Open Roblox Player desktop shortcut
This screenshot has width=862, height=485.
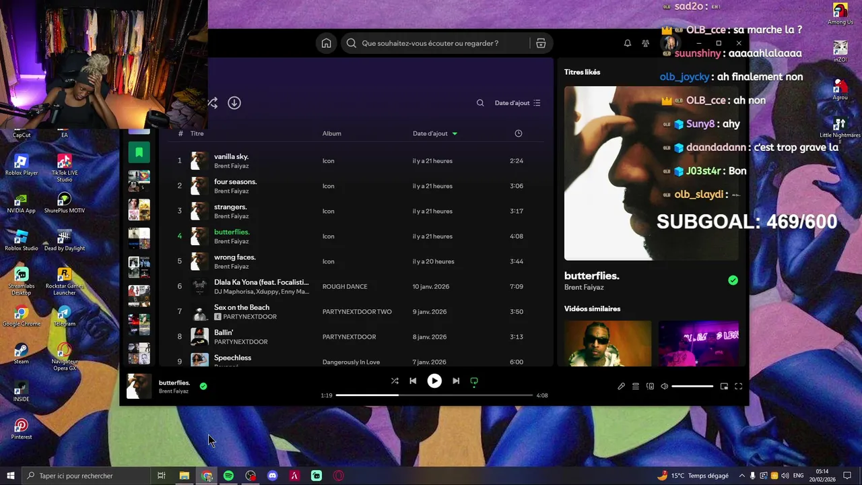(x=22, y=165)
